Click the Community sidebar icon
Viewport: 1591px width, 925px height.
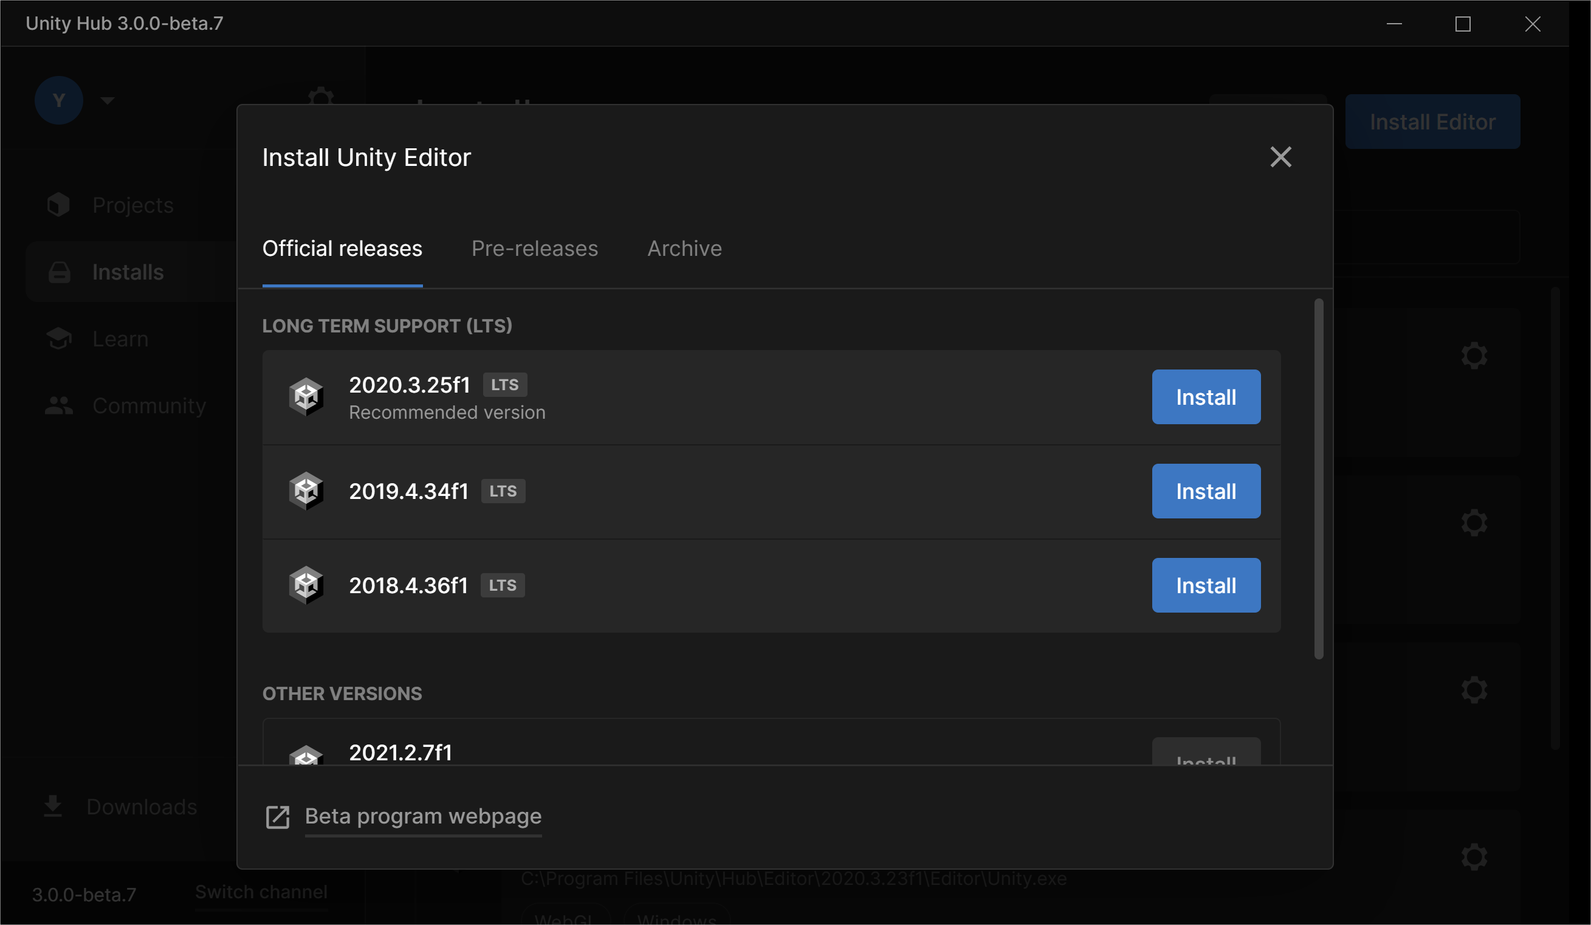[58, 405]
